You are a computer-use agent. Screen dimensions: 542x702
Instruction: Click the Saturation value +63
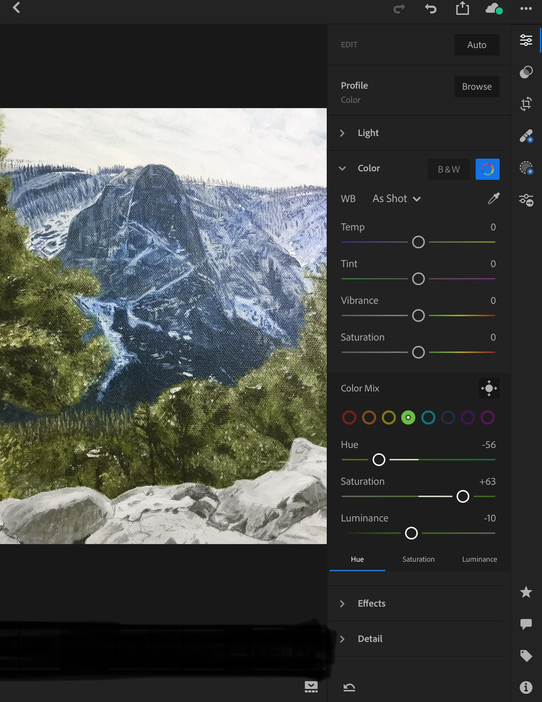(487, 482)
